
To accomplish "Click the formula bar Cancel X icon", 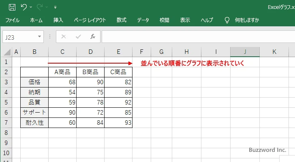I will coord(64,36).
